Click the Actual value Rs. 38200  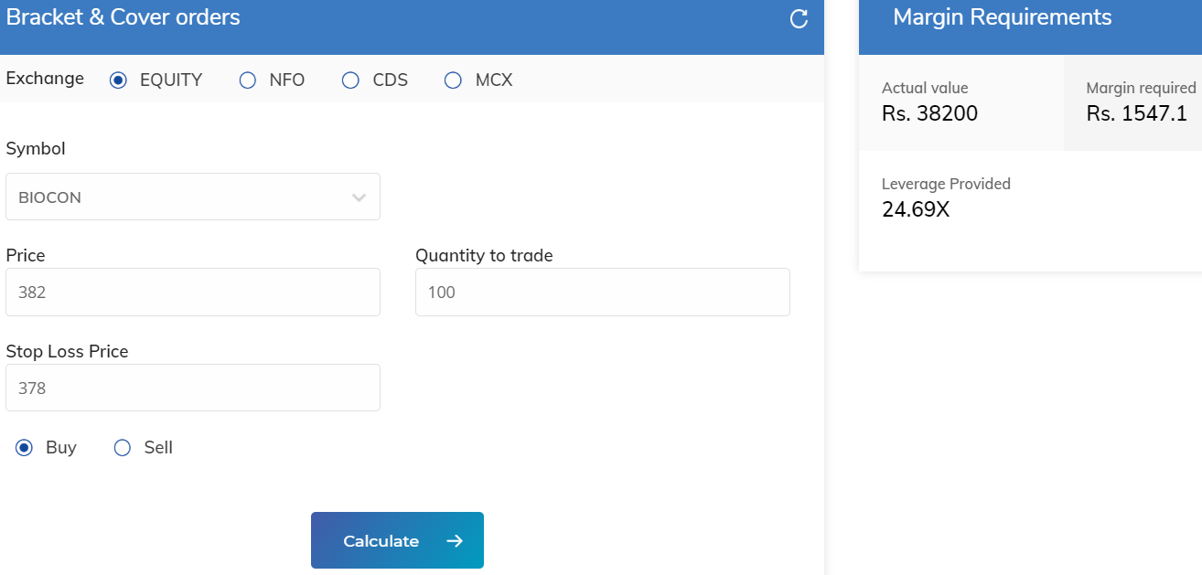tap(928, 112)
